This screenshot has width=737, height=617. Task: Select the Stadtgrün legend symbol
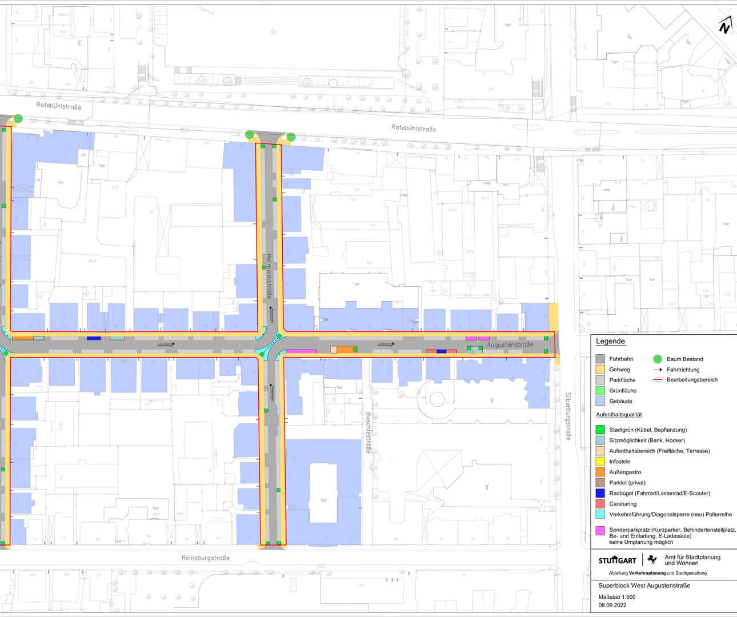coord(600,430)
